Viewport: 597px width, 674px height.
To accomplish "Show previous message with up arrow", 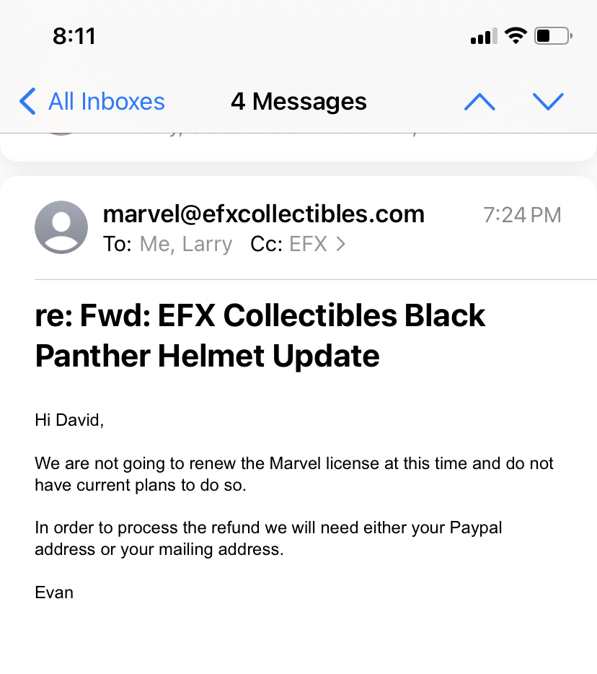I will (479, 102).
